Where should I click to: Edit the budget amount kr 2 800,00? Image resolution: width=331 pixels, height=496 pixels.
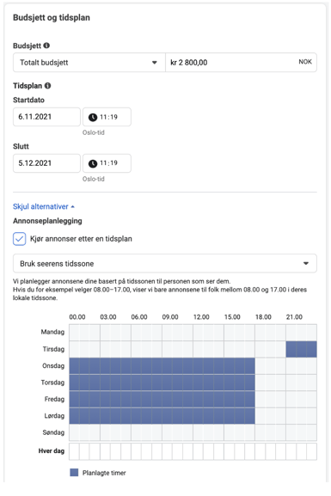[241, 62]
